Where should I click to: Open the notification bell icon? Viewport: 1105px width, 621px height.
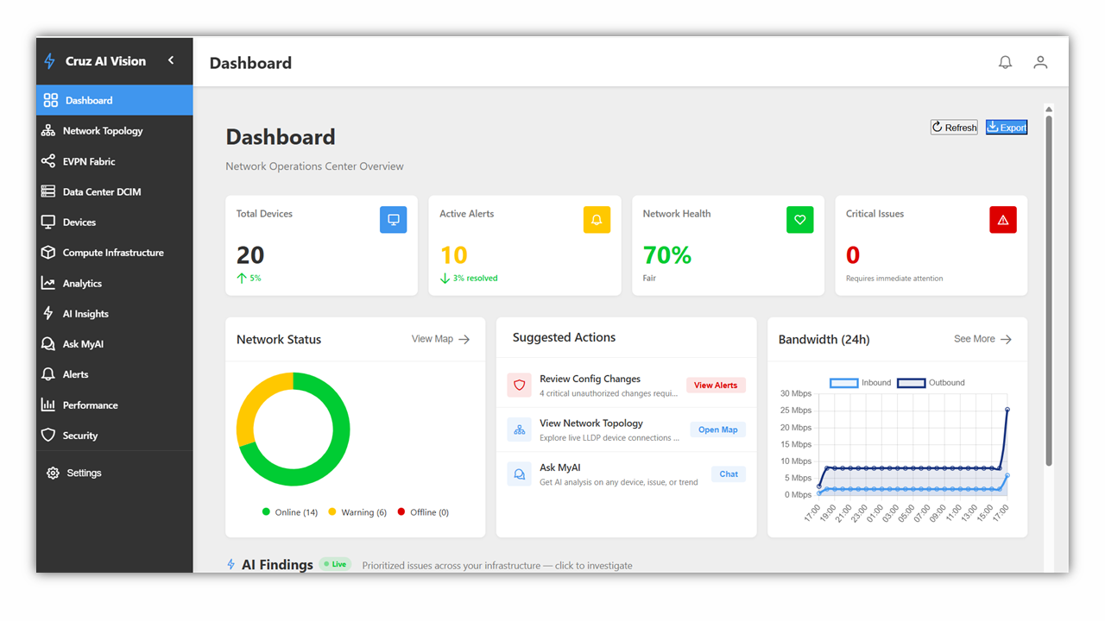(x=1005, y=61)
